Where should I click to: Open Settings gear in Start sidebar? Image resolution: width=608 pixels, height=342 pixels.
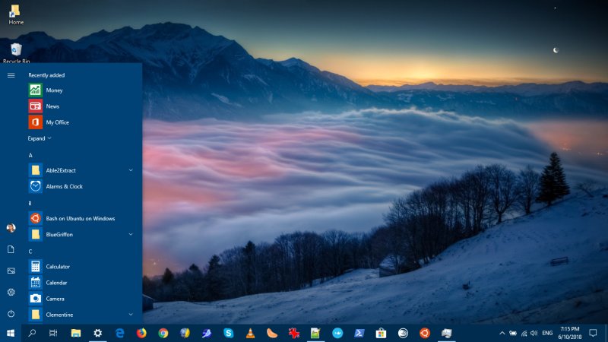tap(11, 293)
